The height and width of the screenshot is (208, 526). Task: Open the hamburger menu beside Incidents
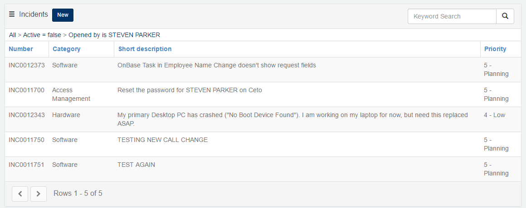pos(12,14)
